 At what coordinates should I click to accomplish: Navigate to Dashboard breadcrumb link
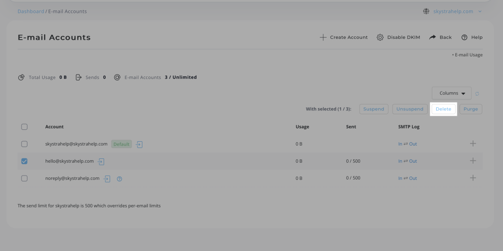coord(30,11)
